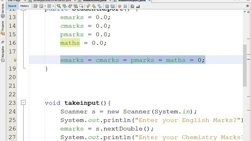
Task: Click the green file status square
Action: (x=248, y=12)
